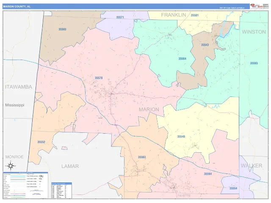Select the ZIP code label 35543
Viewport: 271px width, 203px height.
205,45
